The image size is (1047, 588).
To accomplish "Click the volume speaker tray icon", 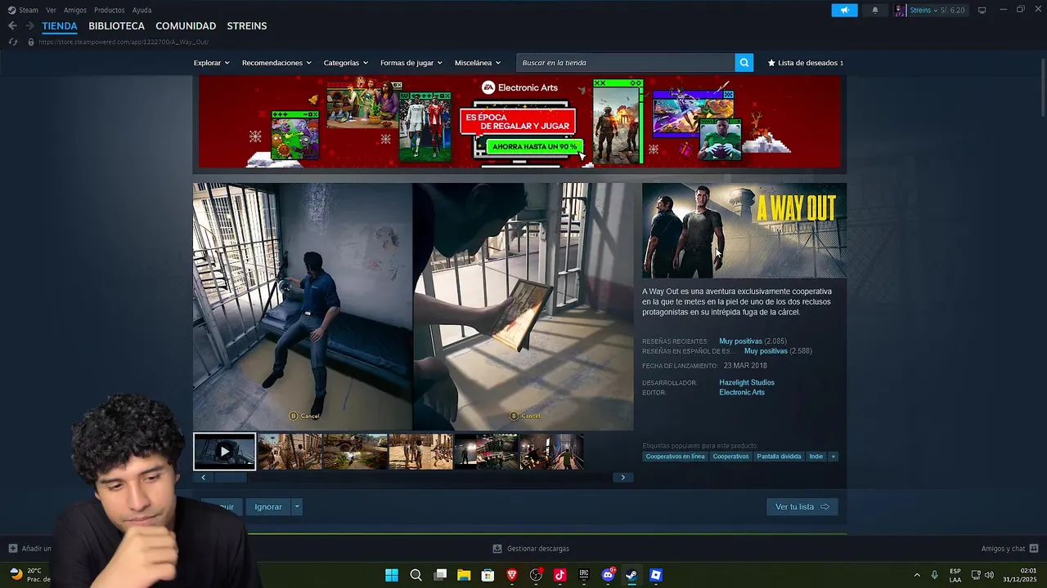I will [x=989, y=575].
